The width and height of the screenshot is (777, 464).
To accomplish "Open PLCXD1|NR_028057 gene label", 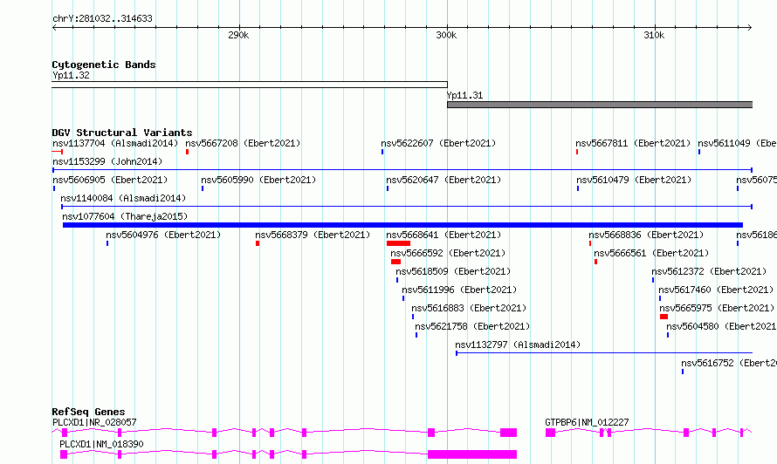I will (x=94, y=422).
